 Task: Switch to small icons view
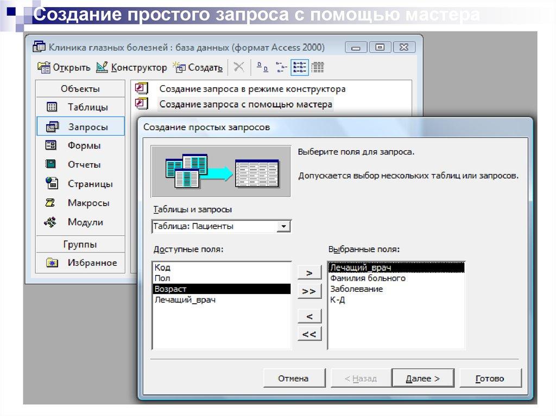(x=281, y=67)
